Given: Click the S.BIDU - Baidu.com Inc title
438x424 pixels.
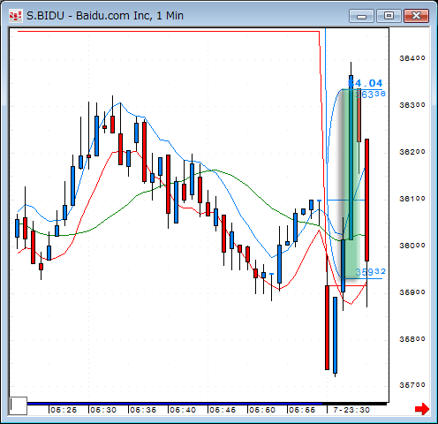Looking at the screenshot, I should [105, 16].
